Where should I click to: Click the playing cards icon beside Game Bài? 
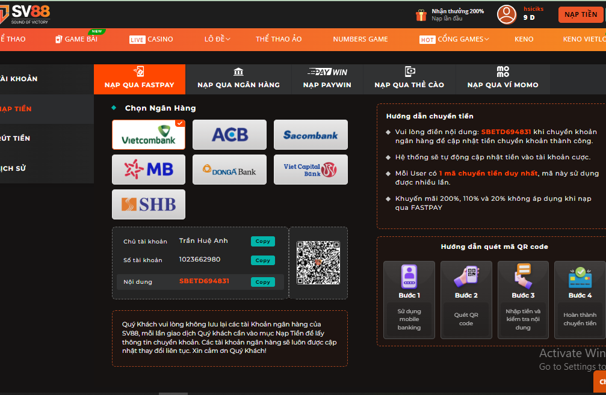pyautogui.click(x=59, y=39)
